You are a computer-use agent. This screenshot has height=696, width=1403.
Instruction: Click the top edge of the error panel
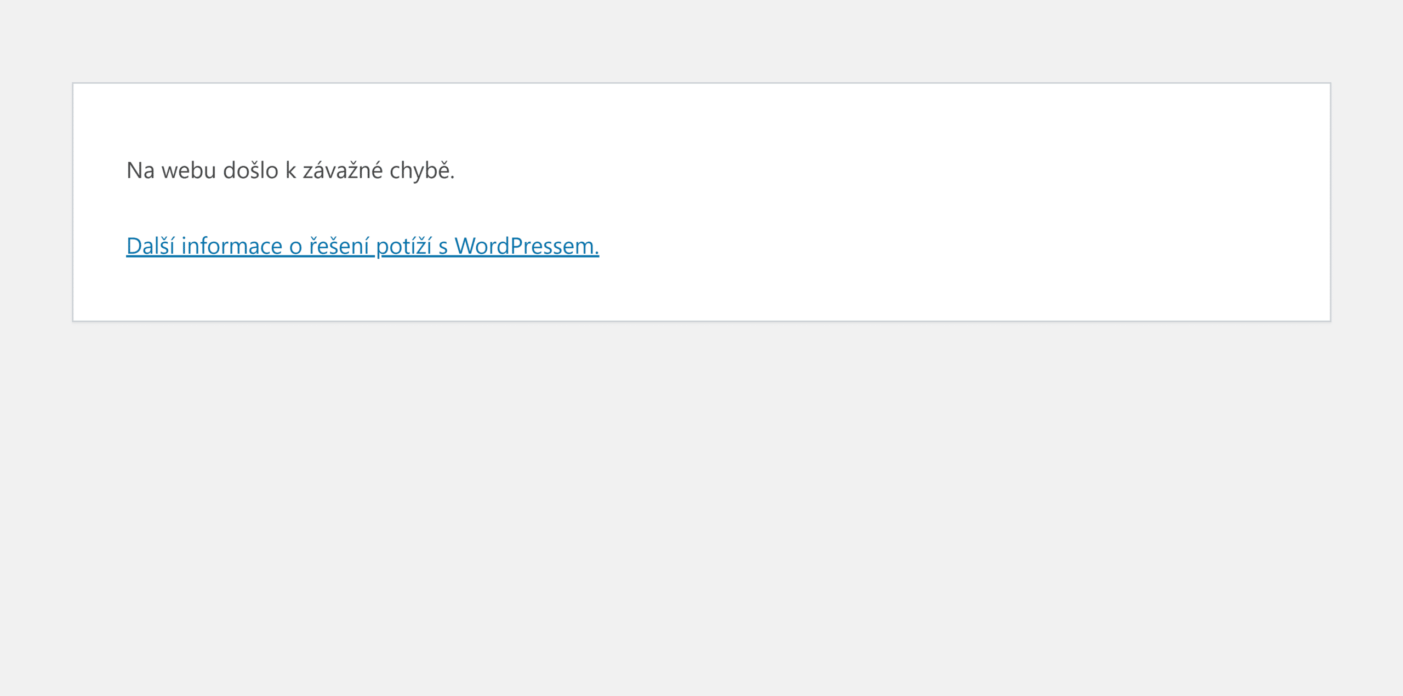click(x=701, y=83)
